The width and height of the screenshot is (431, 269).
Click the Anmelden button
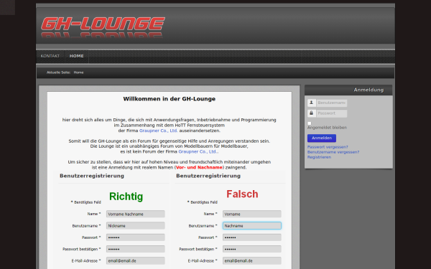click(x=322, y=138)
